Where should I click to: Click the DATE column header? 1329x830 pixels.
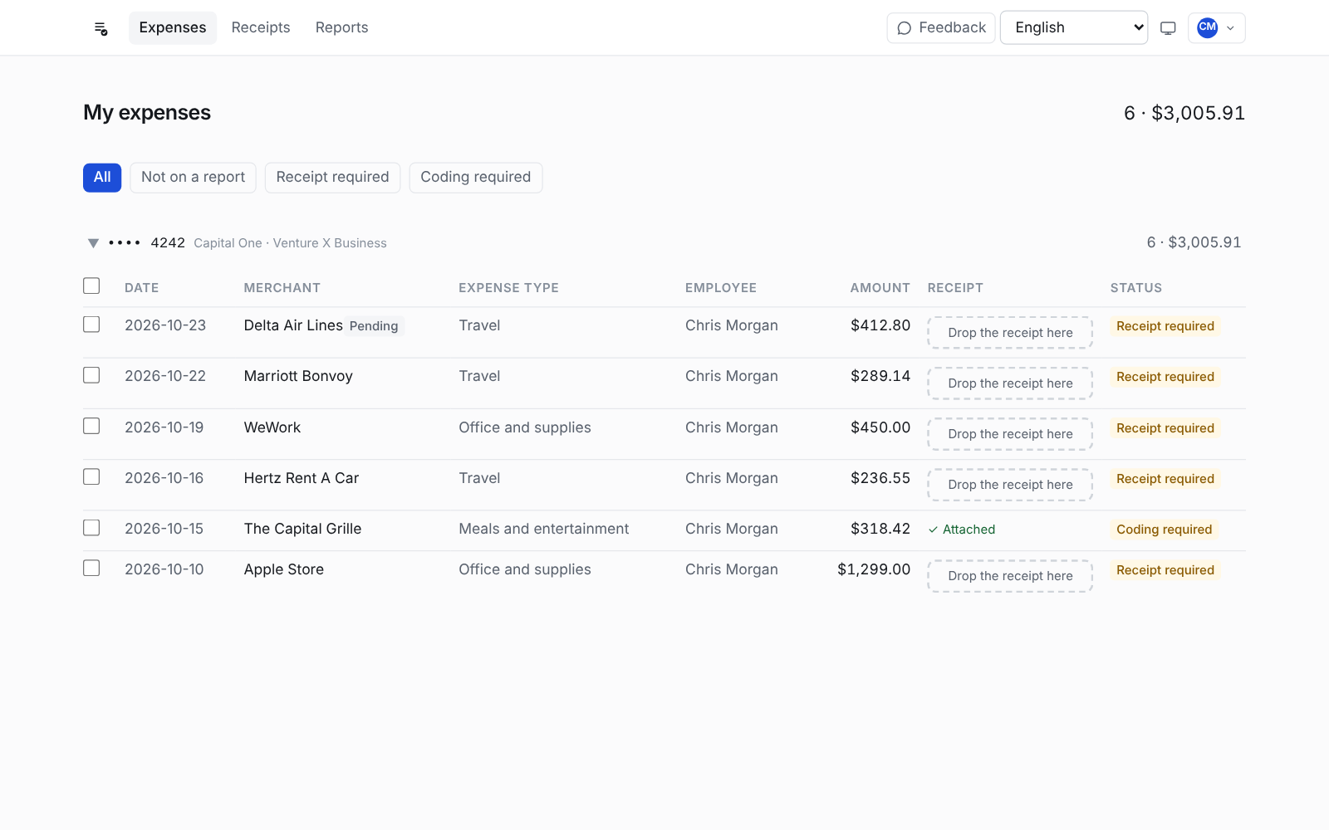click(142, 288)
